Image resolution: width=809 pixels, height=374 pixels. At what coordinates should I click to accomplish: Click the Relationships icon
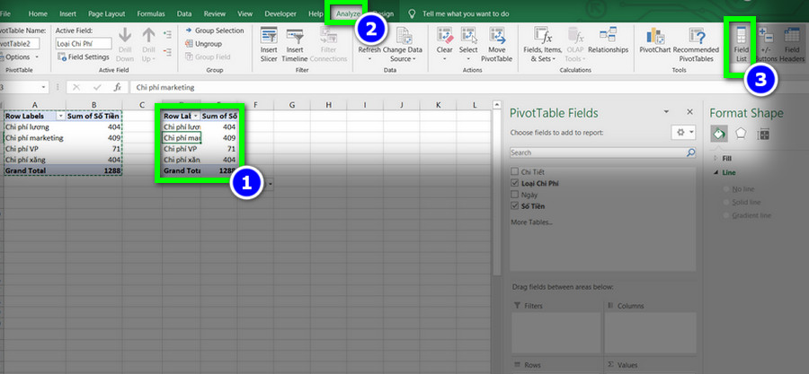click(608, 35)
